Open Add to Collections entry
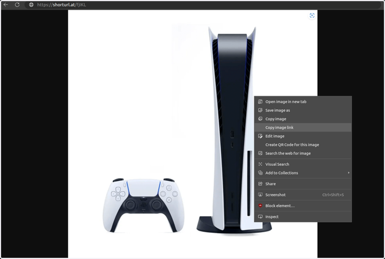The image size is (385, 259). 303,173
